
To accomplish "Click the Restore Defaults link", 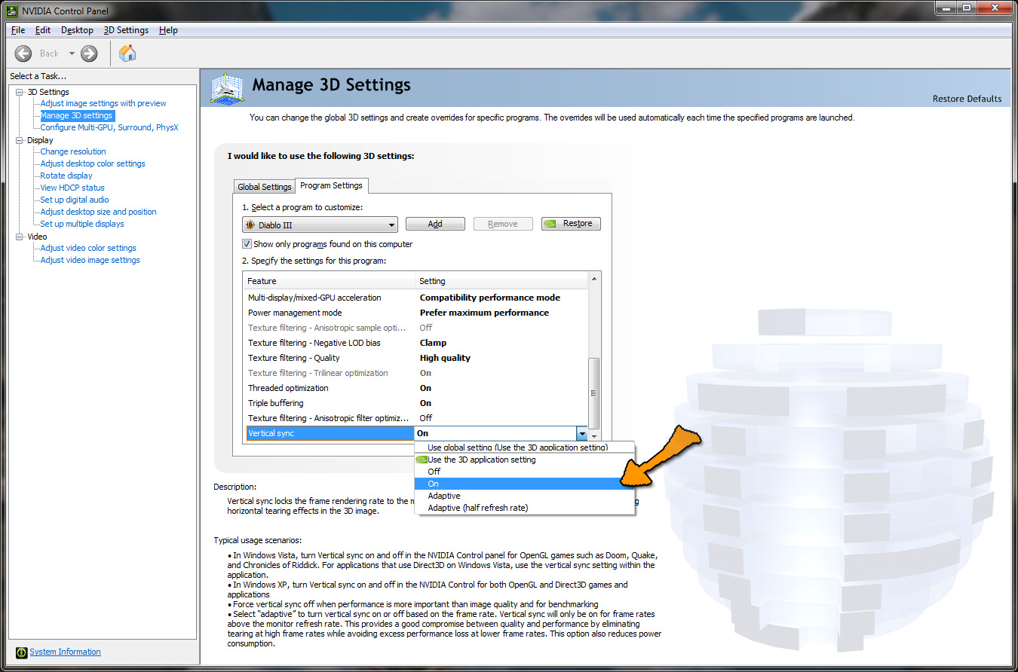I will coord(967,99).
